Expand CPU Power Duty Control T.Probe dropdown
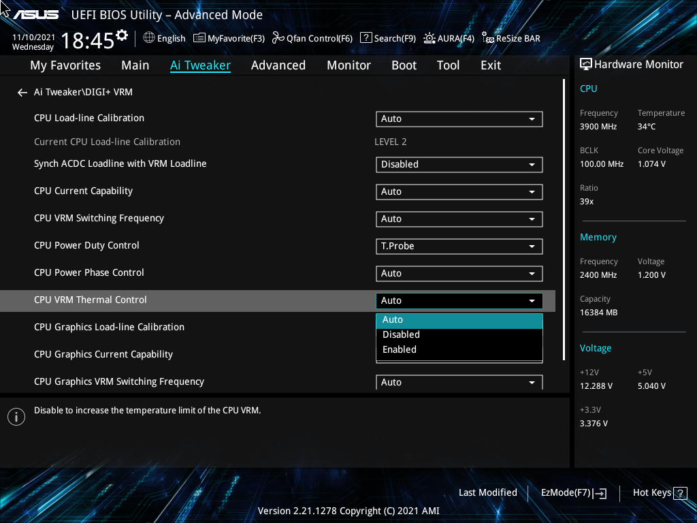 click(459, 247)
